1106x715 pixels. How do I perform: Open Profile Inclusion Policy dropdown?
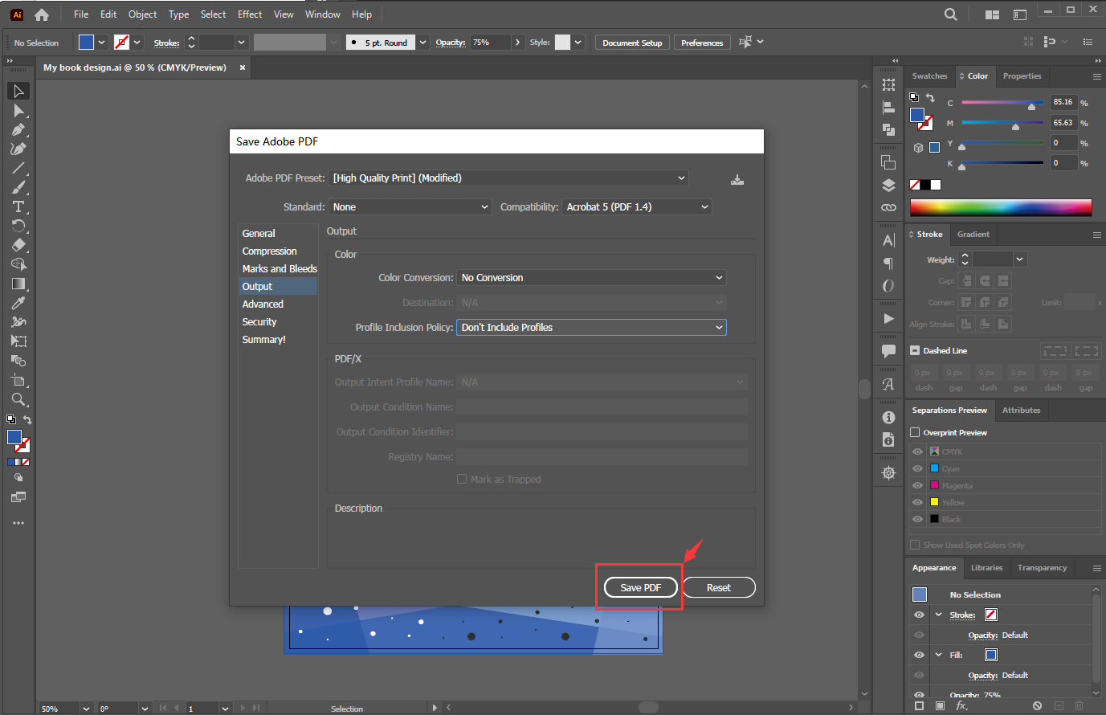[592, 327]
